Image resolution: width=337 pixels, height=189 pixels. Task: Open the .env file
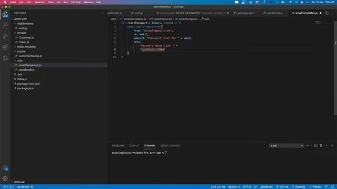click(x=20, y=75)
